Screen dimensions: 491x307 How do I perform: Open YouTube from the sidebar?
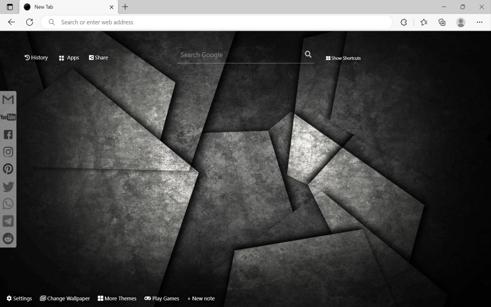click(x=8, y=117)
